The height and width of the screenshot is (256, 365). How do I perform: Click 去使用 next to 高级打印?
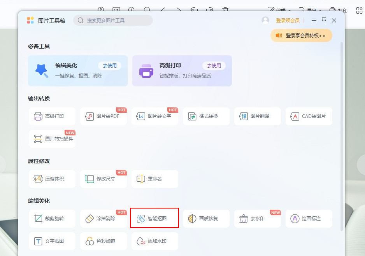click(x=214, y=65)
